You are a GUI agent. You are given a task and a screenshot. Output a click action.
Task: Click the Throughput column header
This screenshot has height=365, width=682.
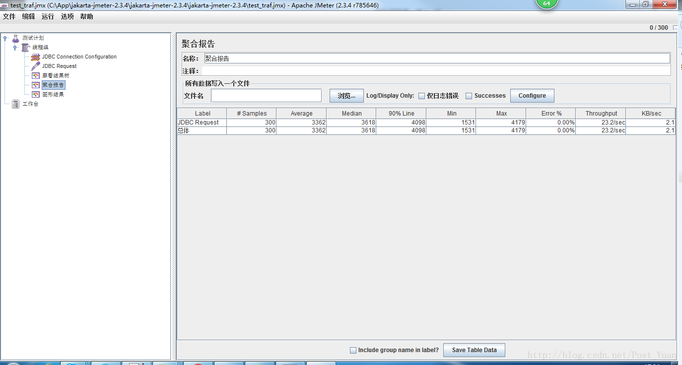click(601, 114)
